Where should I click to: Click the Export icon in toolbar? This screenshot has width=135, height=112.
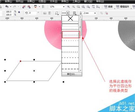coord(29,7)
